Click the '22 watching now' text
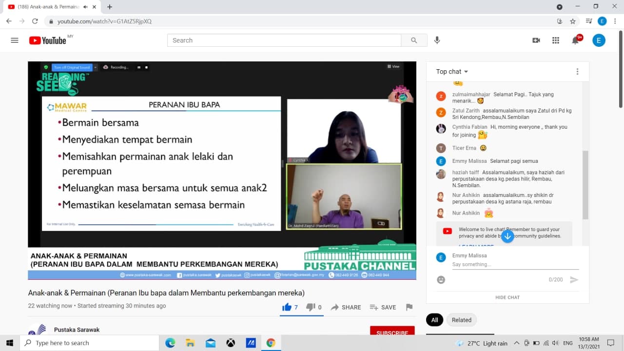The height and width of the screenshot is (351, 624). click(x=50, y=306)
